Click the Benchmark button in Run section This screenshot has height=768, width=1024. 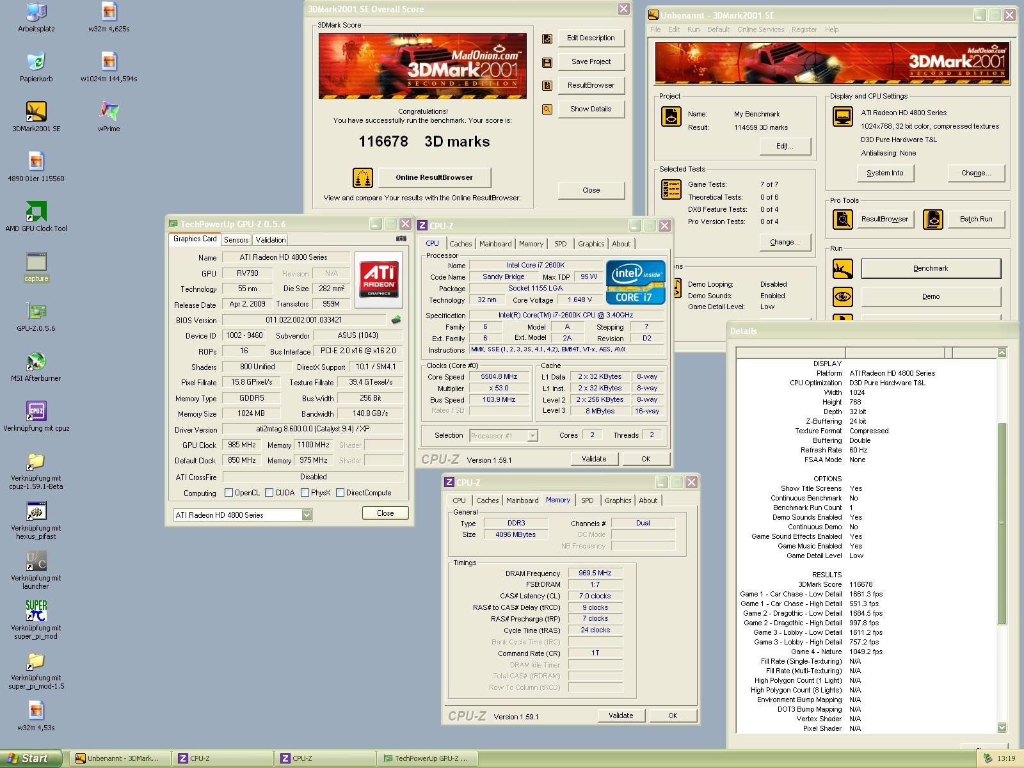click(931, 269)
